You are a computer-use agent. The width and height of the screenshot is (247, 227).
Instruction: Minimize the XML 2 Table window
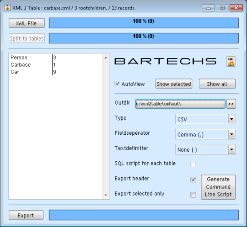(x=208, y=8)
